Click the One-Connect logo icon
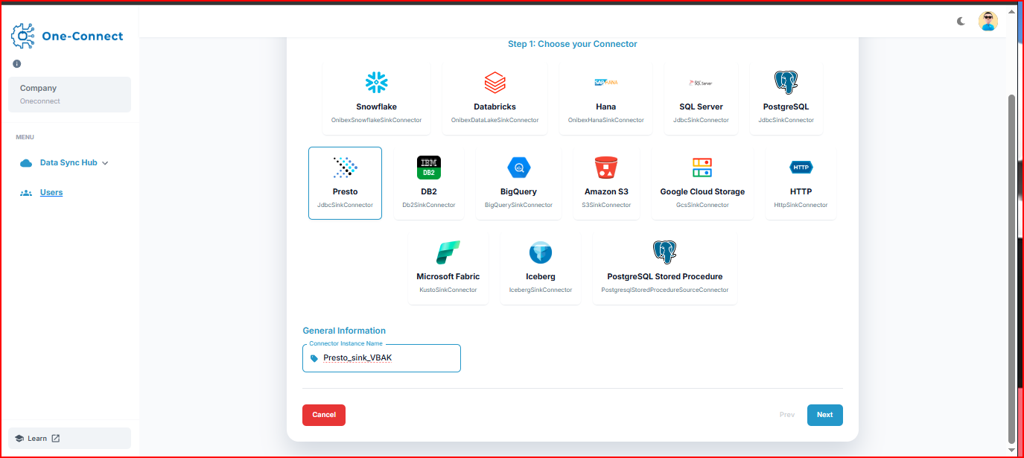 22,36
